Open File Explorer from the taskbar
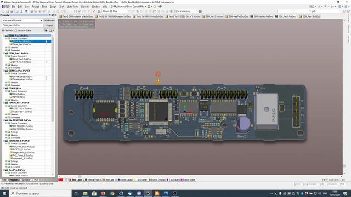The width and height of the screenshot is (351, 197). [x=86, y=193]
